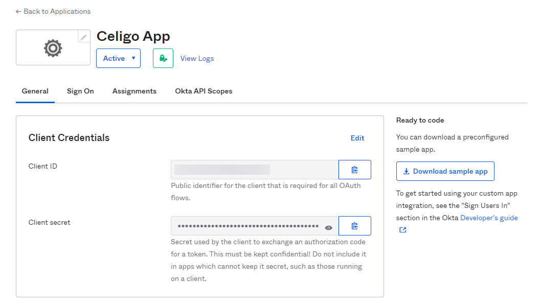
Task: Click the external link icon after Developer's guide
Action: (x=402, y=230)
